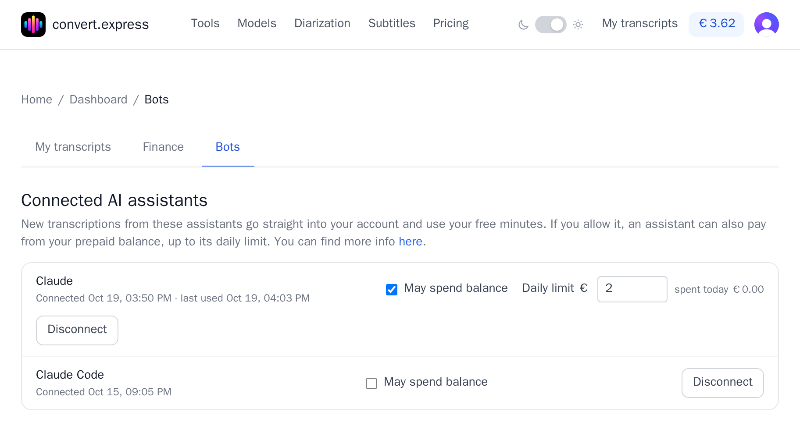Screen dimensions: 800x426
Task: Disconnect the Claude Code assistant
Action: pos(722,383)
